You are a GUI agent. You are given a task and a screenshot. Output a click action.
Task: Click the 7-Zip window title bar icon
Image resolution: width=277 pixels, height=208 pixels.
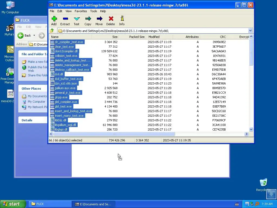[x=51, y=5]
